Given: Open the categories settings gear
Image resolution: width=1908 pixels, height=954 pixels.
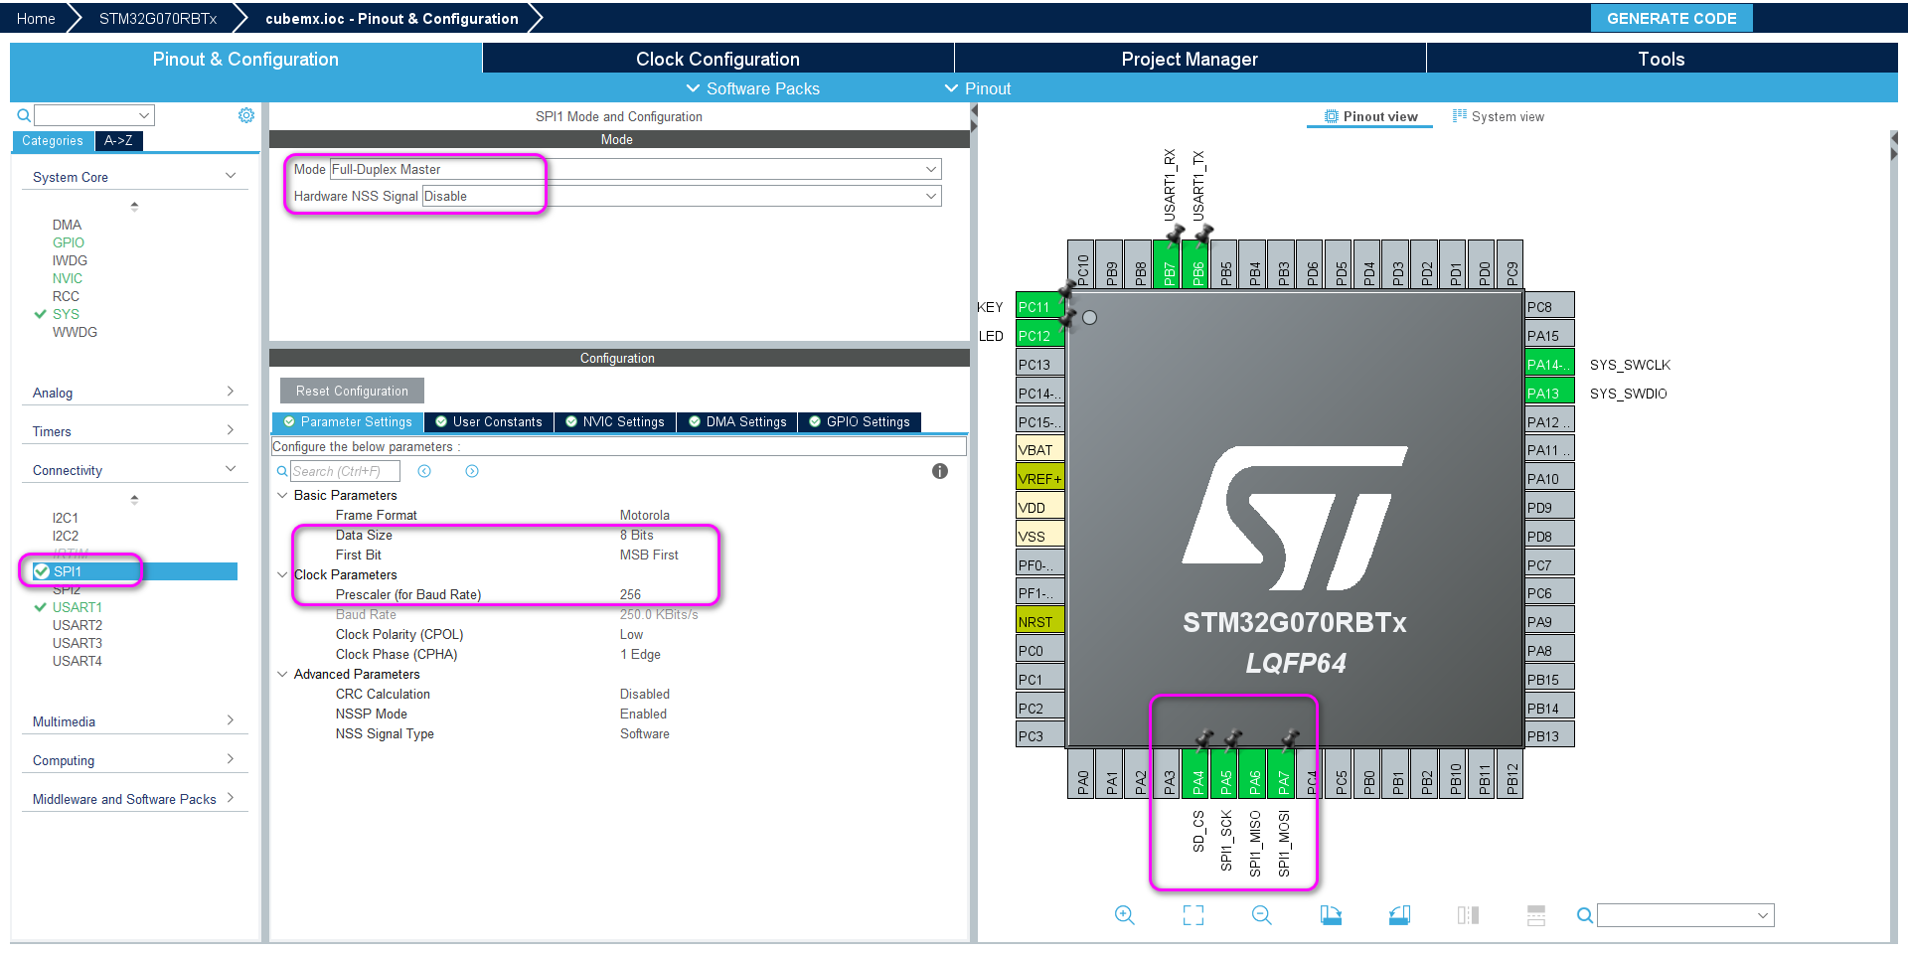Looking at the screenshot, I should pyautogui.click(x=246, y=115).
